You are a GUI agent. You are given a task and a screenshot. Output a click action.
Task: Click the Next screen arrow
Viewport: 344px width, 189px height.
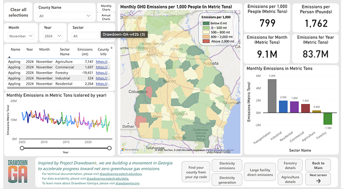pyautogui.click(x=318, y=178)
